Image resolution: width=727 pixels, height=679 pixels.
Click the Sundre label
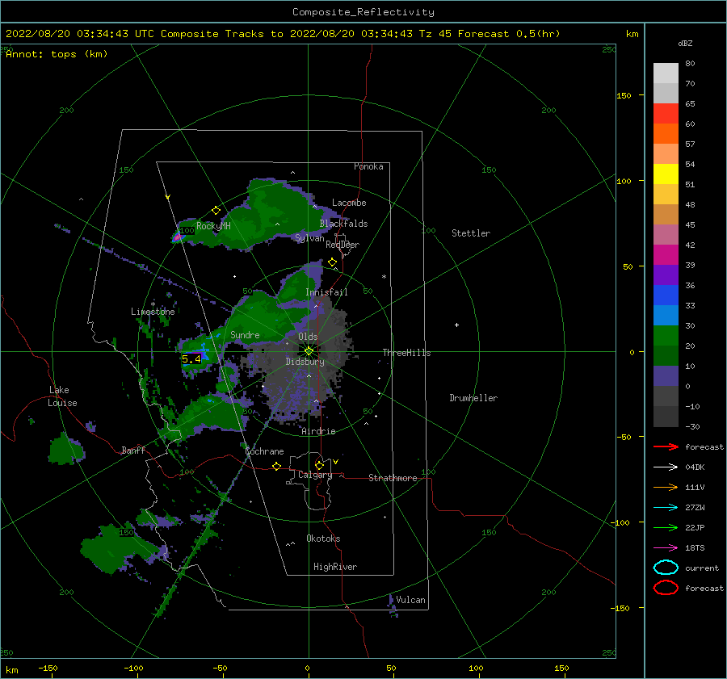click(x=245, y=334)
